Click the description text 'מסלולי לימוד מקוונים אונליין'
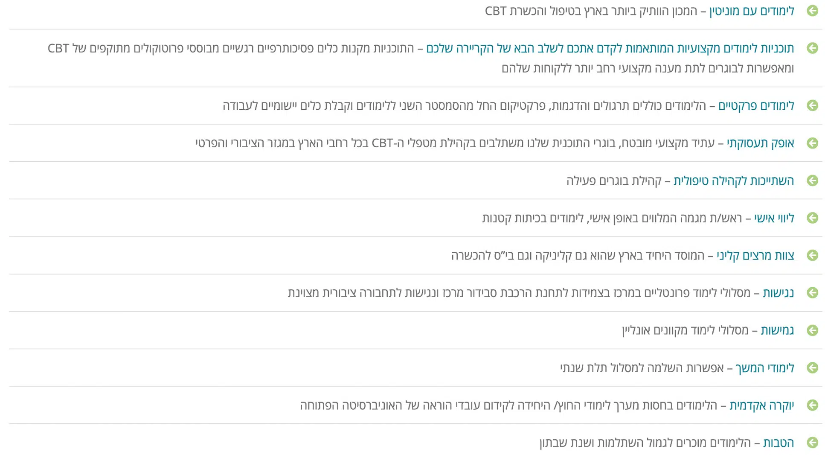 [685, 331]
